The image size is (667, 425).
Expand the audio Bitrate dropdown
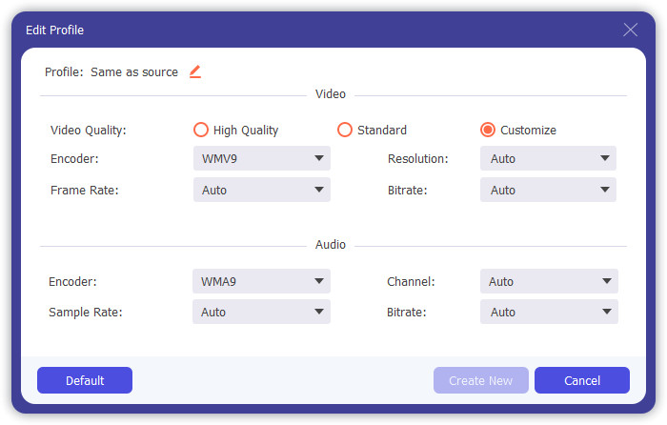[548, 312]
